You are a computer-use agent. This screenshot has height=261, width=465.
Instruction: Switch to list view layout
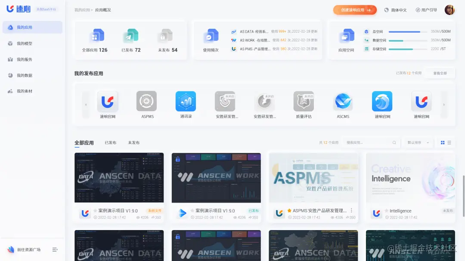(x=449, y=142)
